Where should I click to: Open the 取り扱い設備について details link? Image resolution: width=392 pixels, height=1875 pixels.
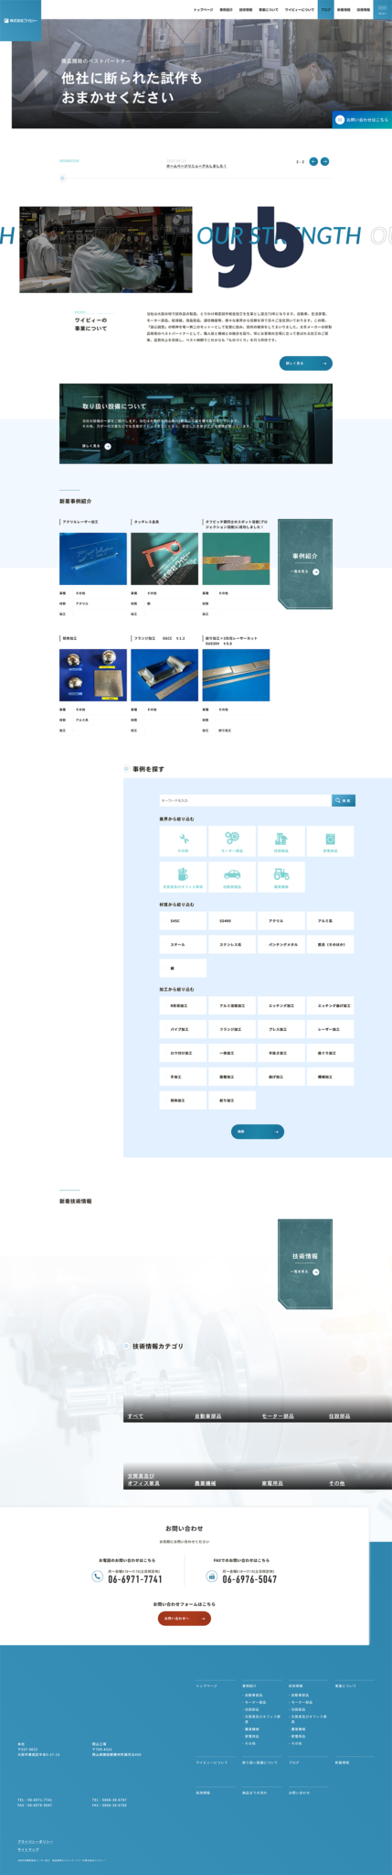pos(97,446)
